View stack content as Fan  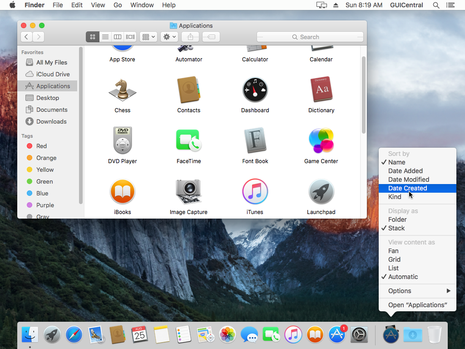pos(417,251)
